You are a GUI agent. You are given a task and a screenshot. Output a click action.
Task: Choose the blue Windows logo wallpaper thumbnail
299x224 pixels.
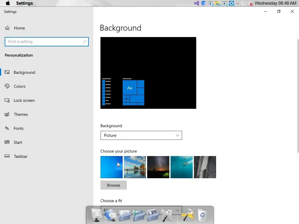tap(112, 167)
